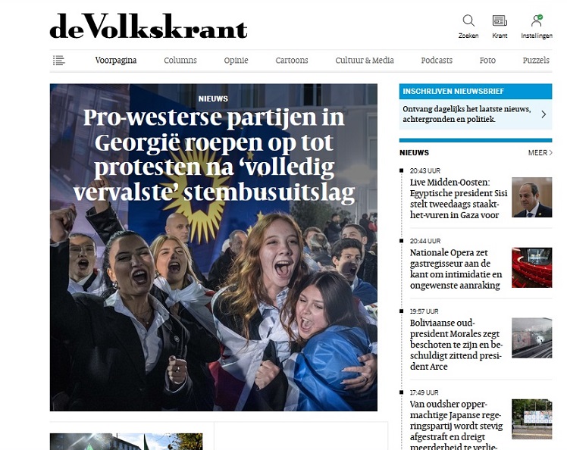Click the red opera hall thumbnail
Screen dimensions: 567x450
(x=531, y=267)
